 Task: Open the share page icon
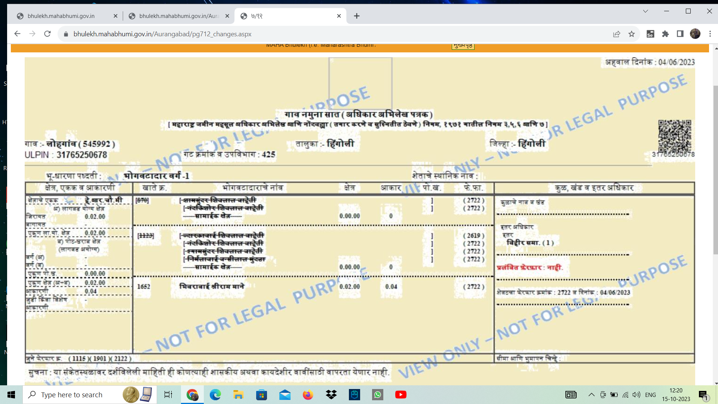[x=617, y=34]
